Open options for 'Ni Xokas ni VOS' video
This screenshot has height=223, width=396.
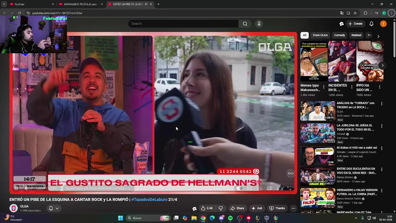[x=381, y=148]
